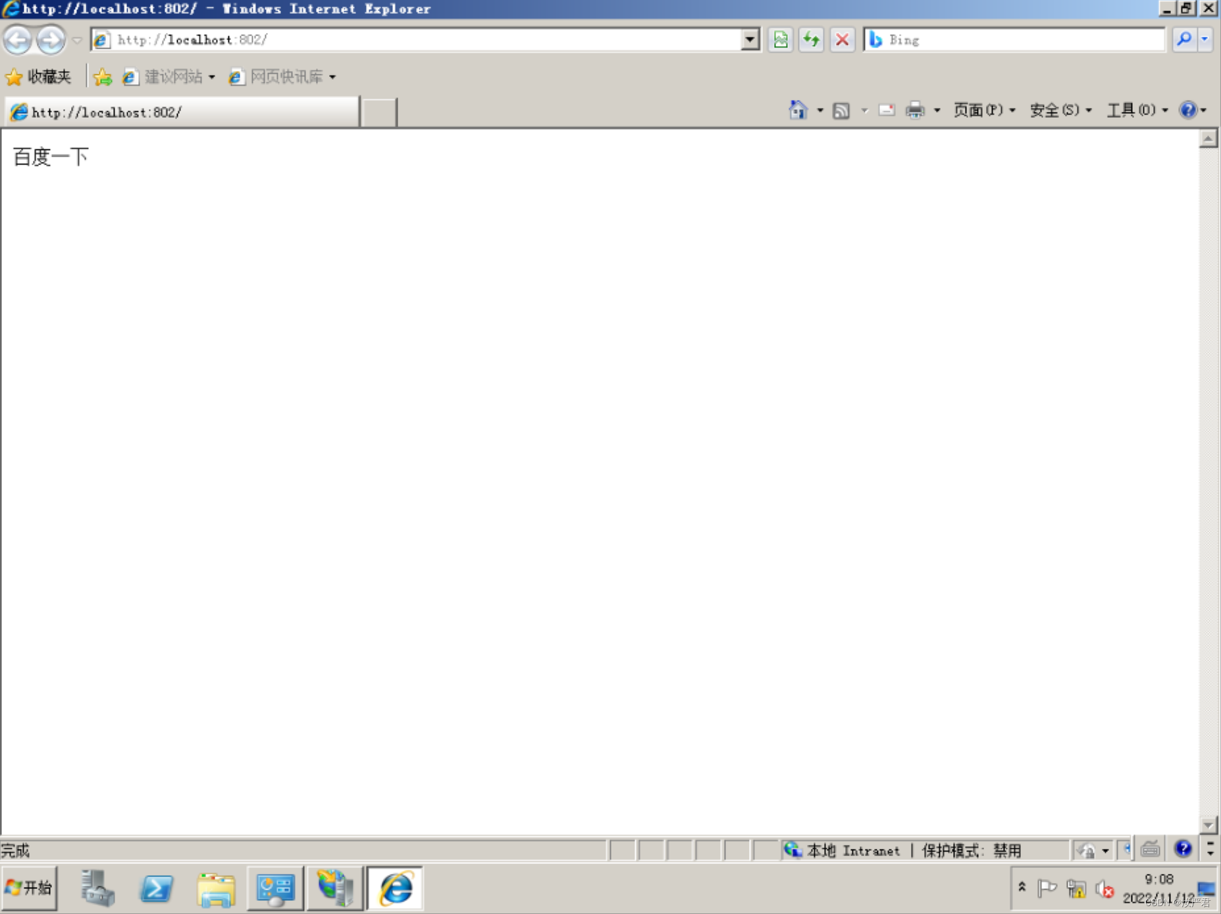Click the green Refresh icon
The image size is (1221, 914).
click(x=811, y=39)
